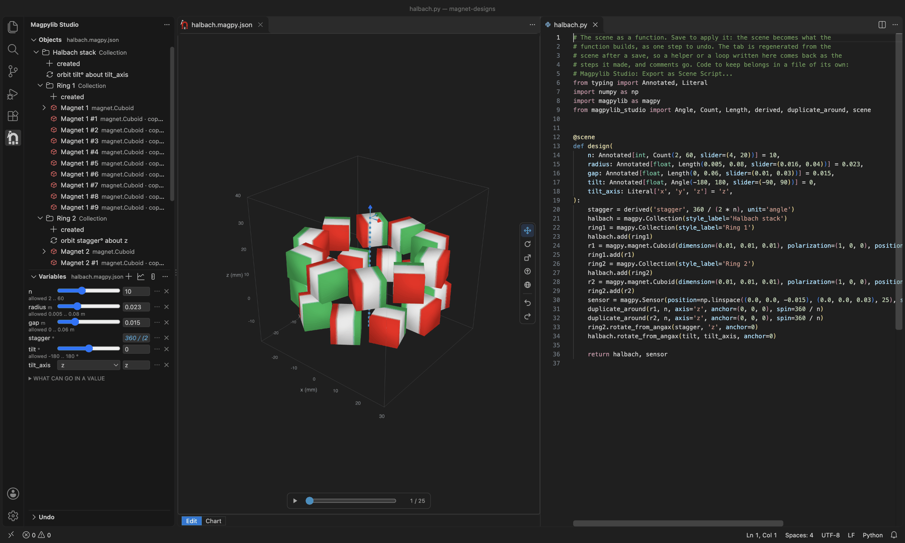Image resolution: width=905 pixels, height=543 pixels.
Task: Click the radius value input field
Action: 136,307
